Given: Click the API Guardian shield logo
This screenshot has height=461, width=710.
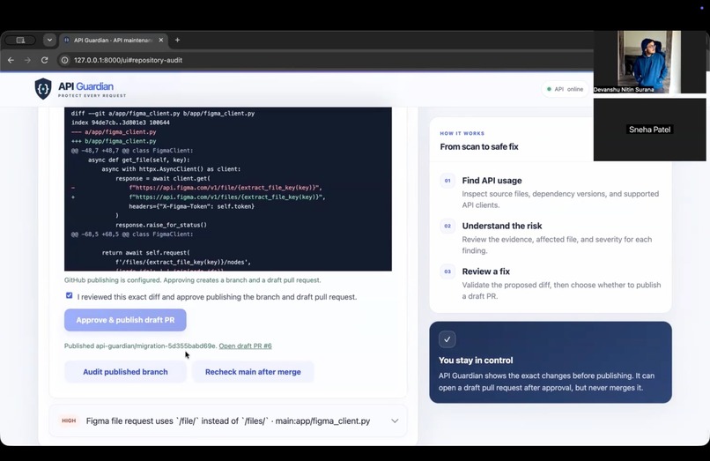Looking at the screenshot, I should [43, 89].
